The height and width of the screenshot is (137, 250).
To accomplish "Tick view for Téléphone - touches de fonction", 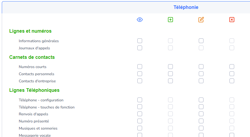I will pyautogui.click(x=140, y=107).
